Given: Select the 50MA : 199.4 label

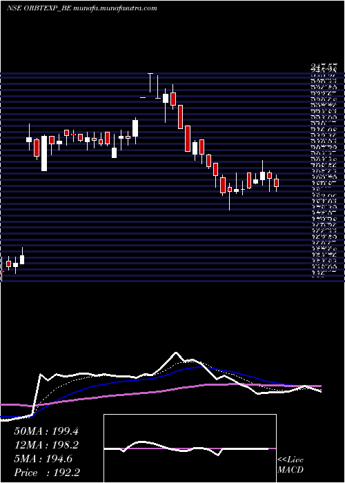Looking at the screenshot, I should coord(46,431).
